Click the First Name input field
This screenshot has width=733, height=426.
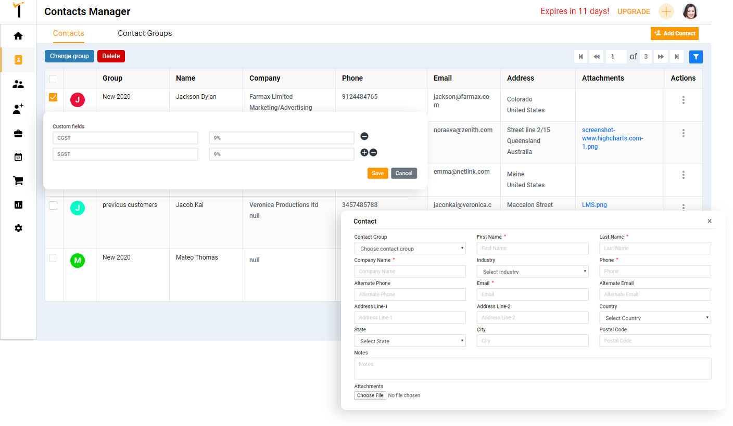(533, 248)
